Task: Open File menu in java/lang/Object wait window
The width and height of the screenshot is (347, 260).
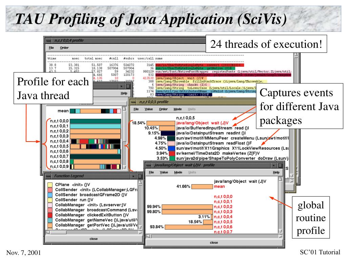Action: click(151, 172)
